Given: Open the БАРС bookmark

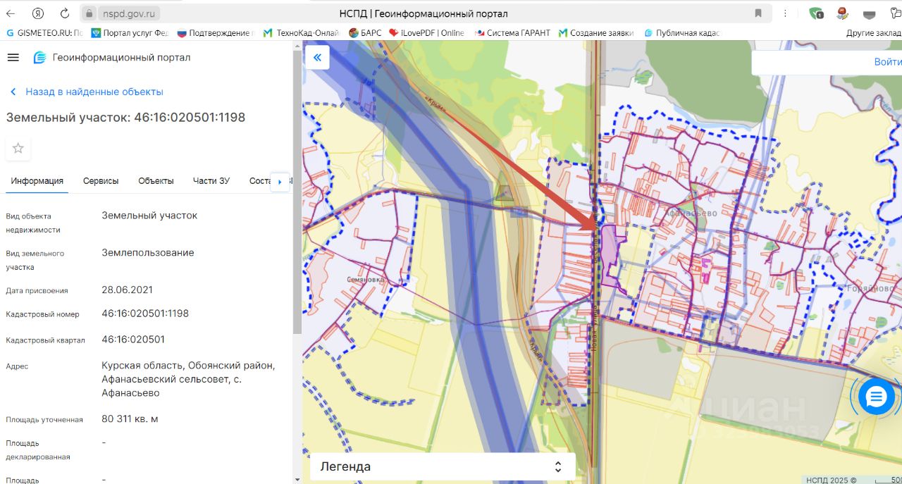Looking at the screenshot, I should click(365, 33).
